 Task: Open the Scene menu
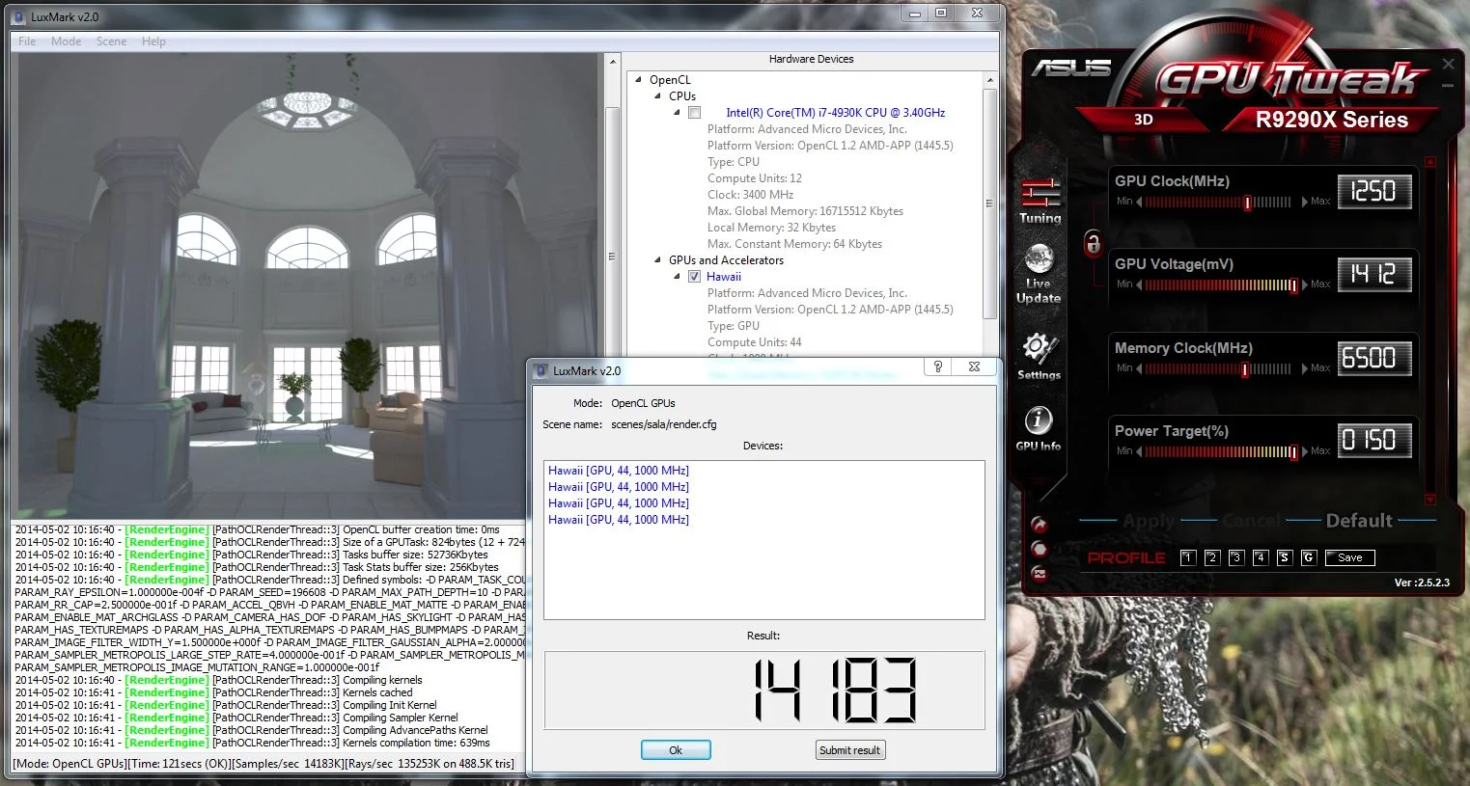(111, 41)
